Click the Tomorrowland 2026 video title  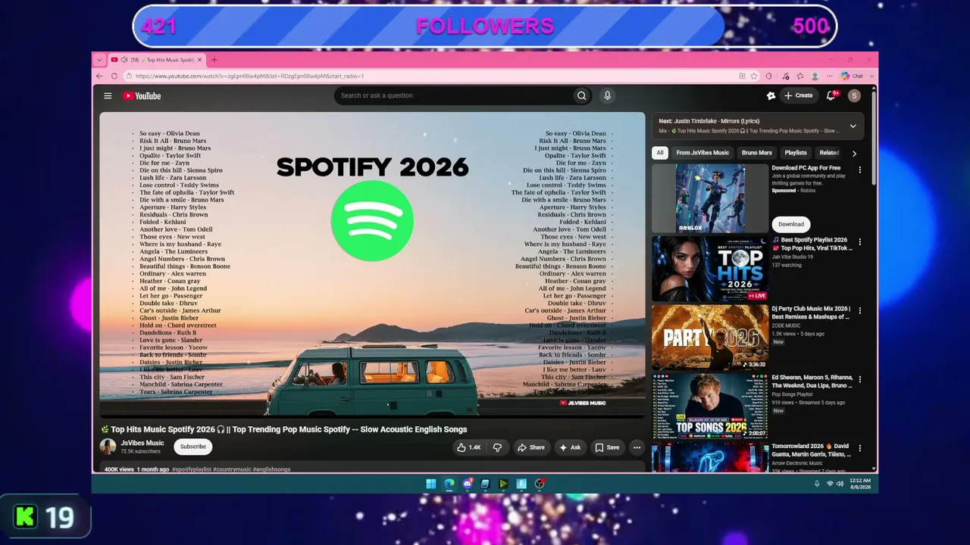coord(811,450)
